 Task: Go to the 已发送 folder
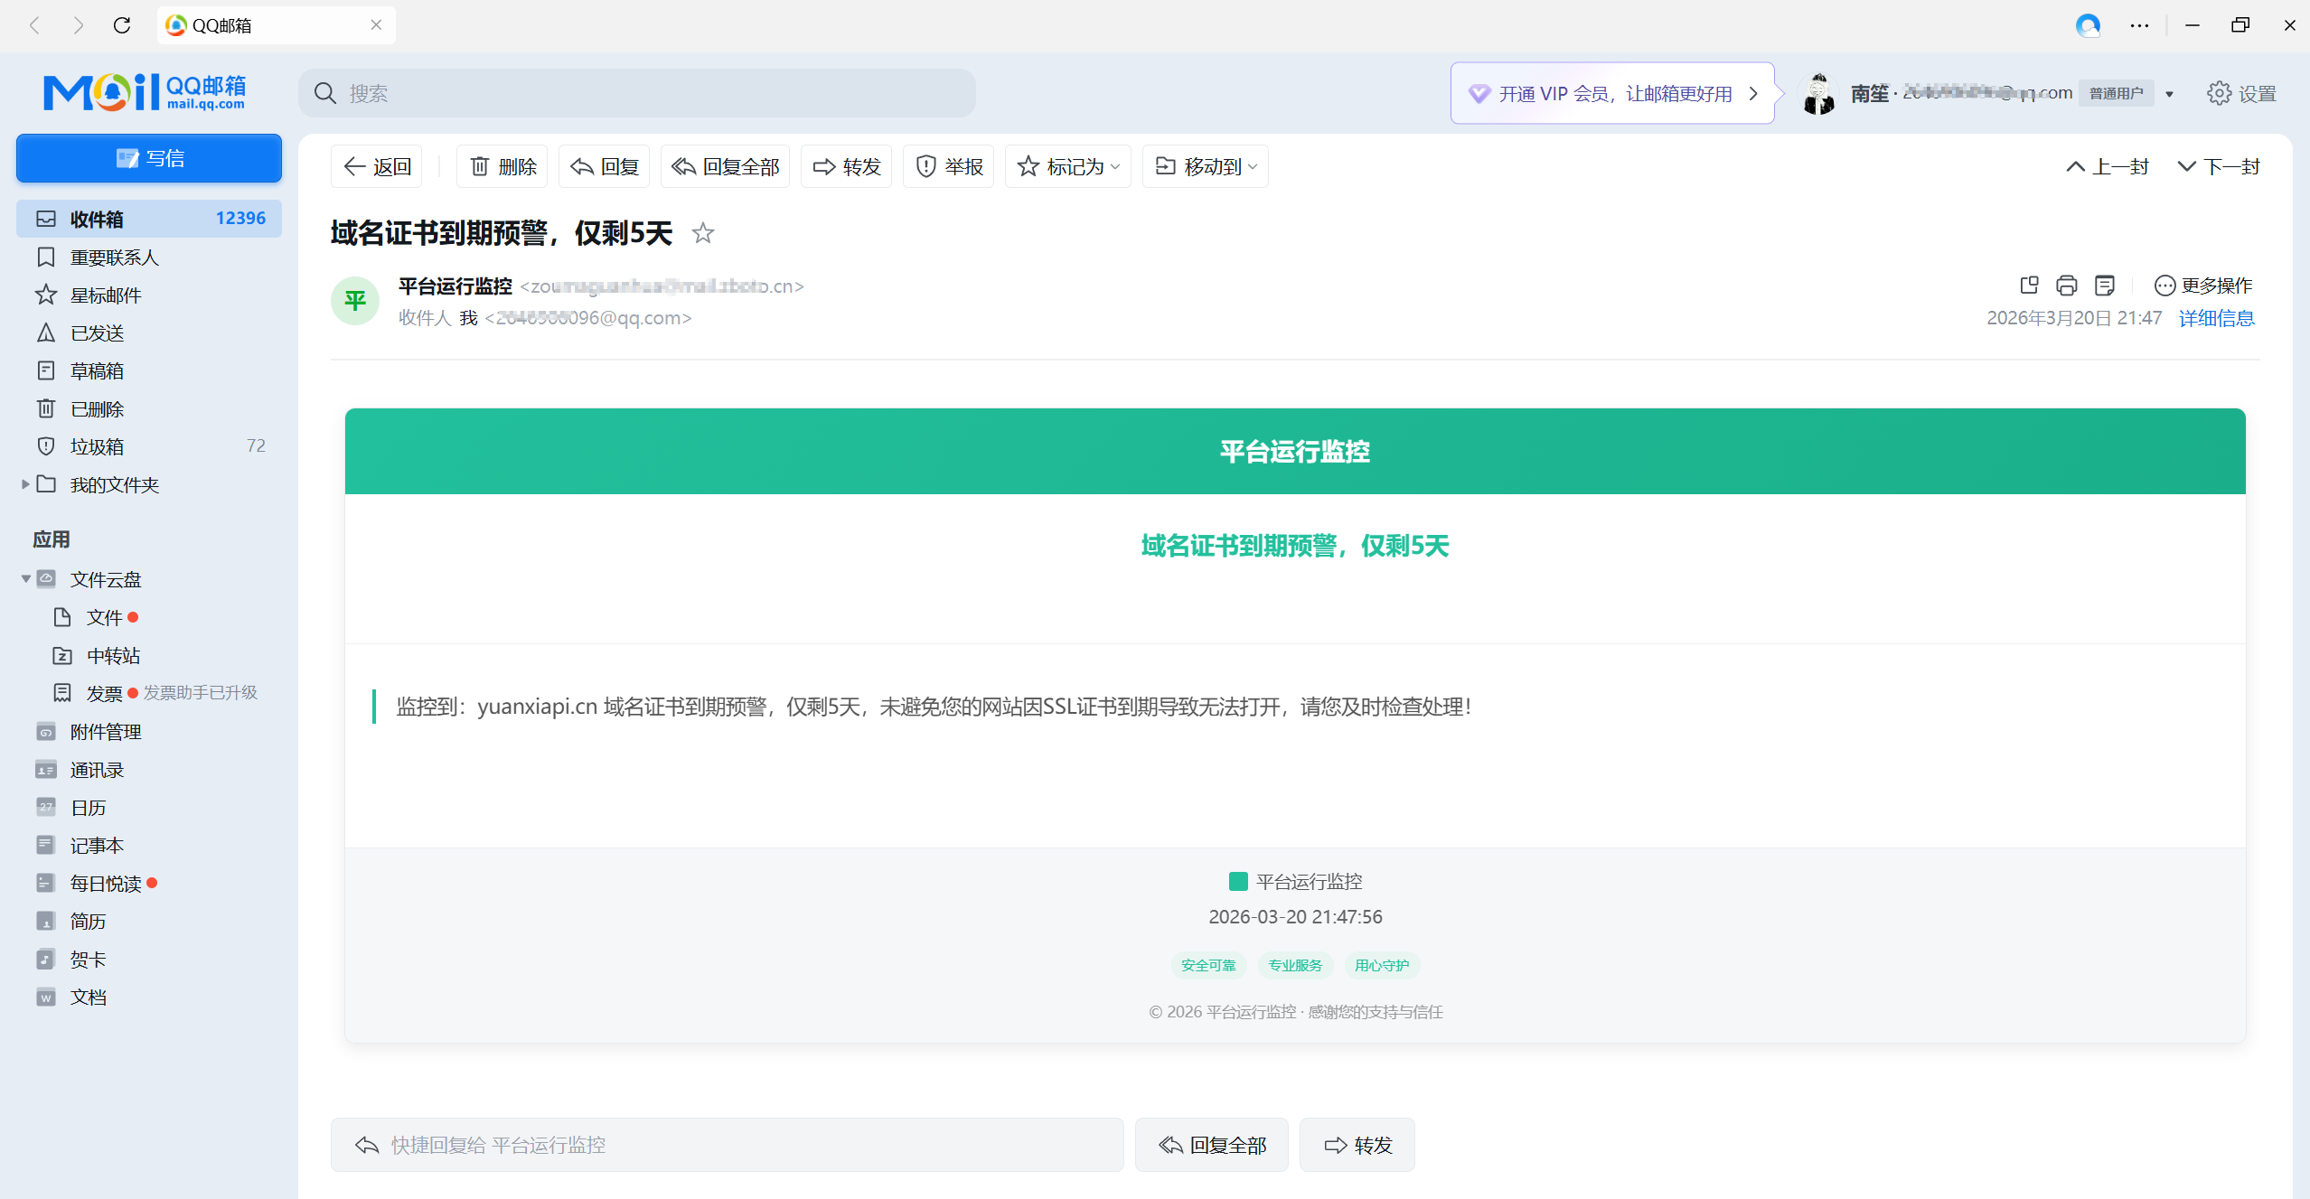click(97, 333)
